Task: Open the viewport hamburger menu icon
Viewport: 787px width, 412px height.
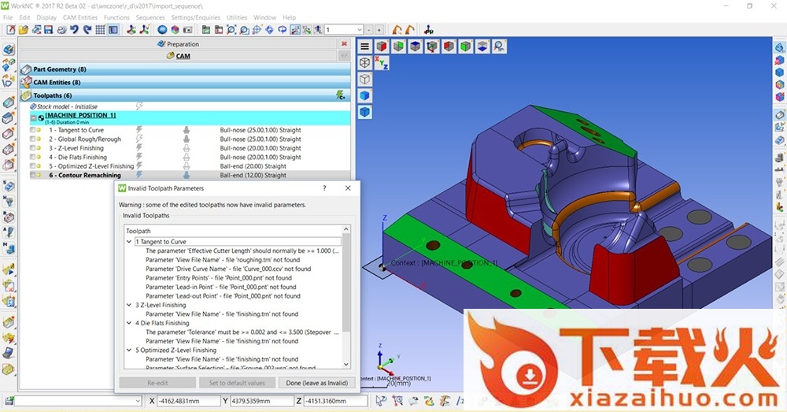Action: point(364,46)
